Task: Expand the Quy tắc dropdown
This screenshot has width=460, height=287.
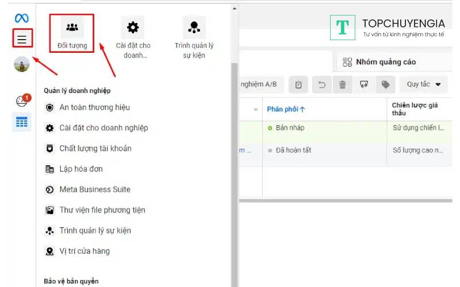Action: pyautogui.click(x=423, y=84)
